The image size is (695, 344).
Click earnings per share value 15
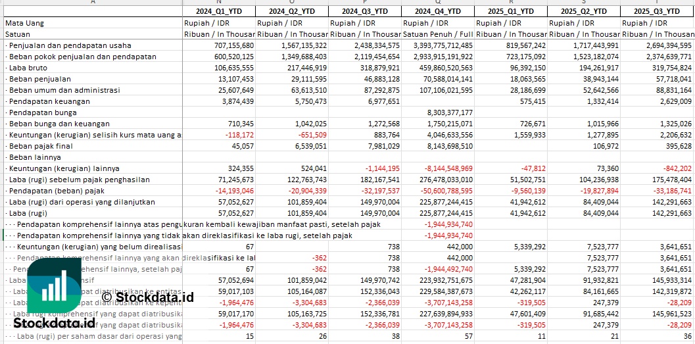point(250,336)
